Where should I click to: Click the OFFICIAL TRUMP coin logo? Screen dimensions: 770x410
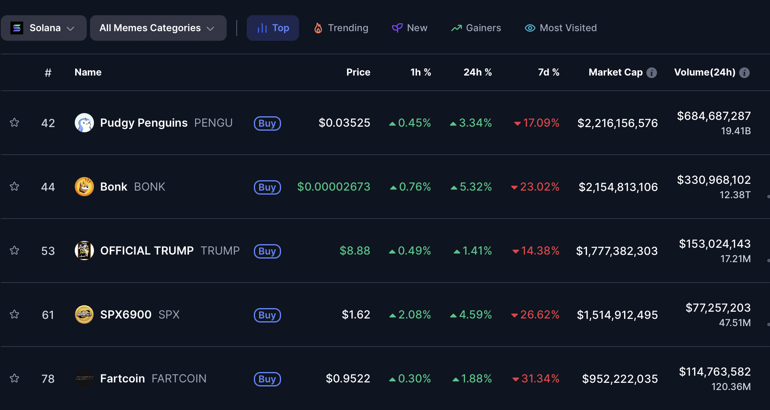coord(84,251)
